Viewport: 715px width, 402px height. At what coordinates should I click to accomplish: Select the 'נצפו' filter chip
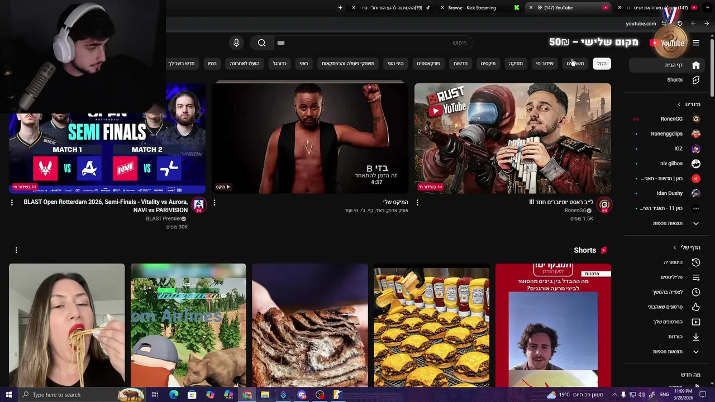[x=212, y=64]
